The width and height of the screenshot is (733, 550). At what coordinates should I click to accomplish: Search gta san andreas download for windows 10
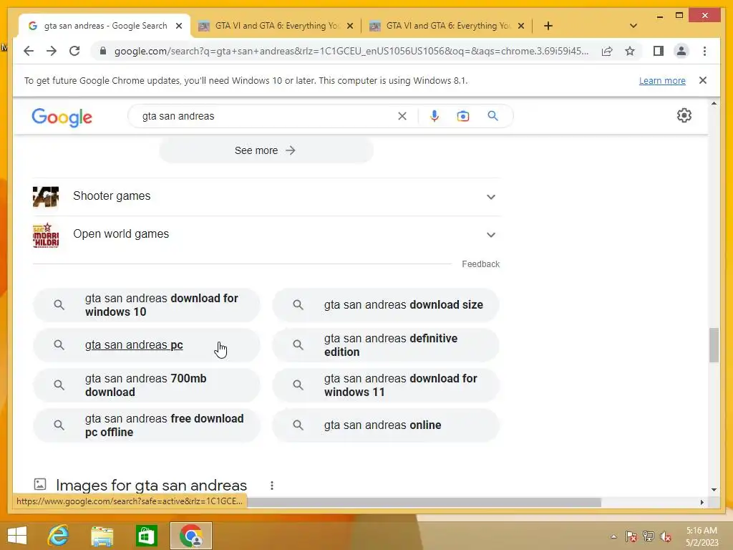[x=146, y=305]
